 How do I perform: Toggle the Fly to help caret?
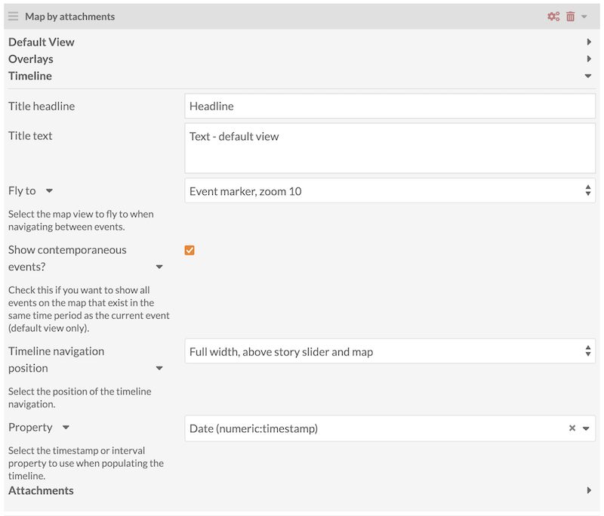49,190
